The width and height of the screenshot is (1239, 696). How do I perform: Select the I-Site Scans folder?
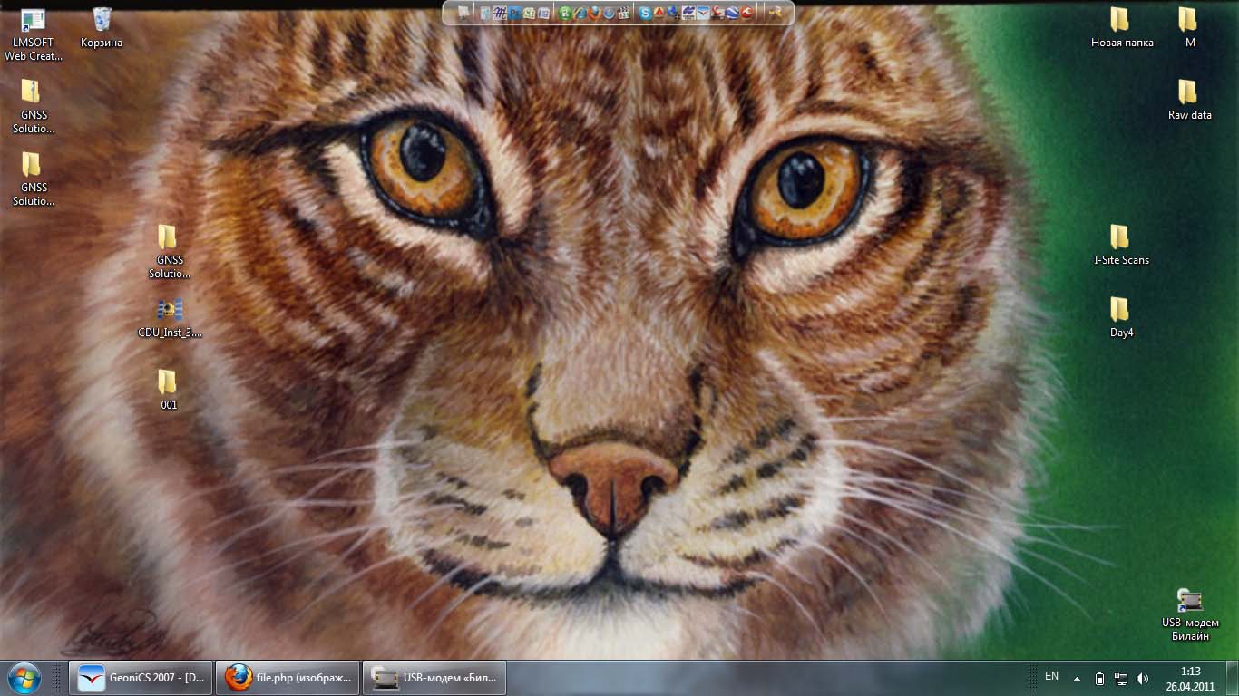click(x=1121, y=245)
